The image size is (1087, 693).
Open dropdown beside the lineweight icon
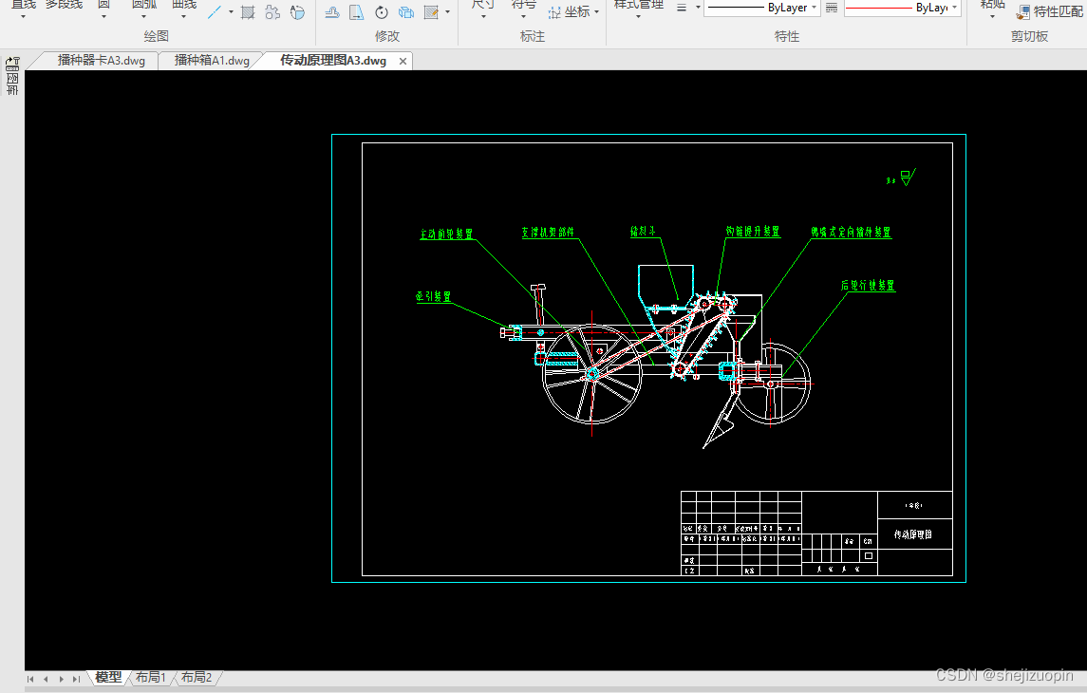[x=698, y=8]
